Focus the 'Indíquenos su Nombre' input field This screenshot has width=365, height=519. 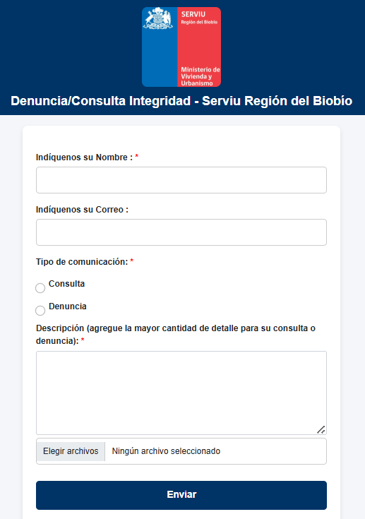[181, 180]
